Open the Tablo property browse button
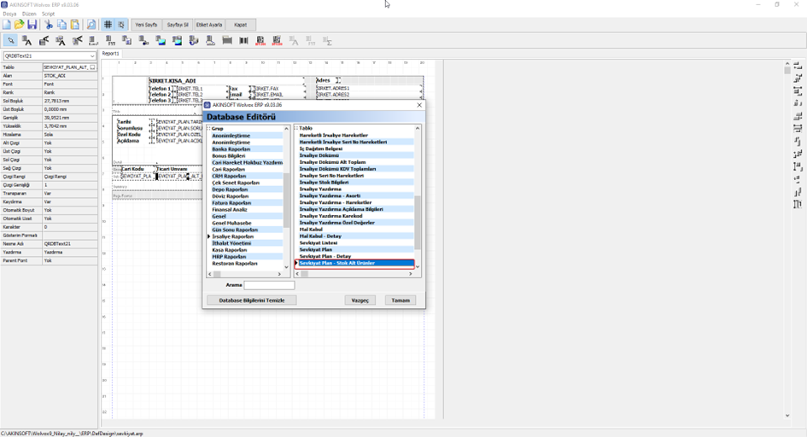Screen dimensions: 807x437 92,67
